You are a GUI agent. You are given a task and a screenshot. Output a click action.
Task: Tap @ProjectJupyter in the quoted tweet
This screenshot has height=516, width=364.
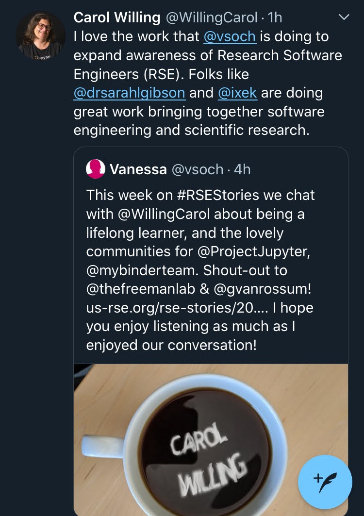click(253, 252)
